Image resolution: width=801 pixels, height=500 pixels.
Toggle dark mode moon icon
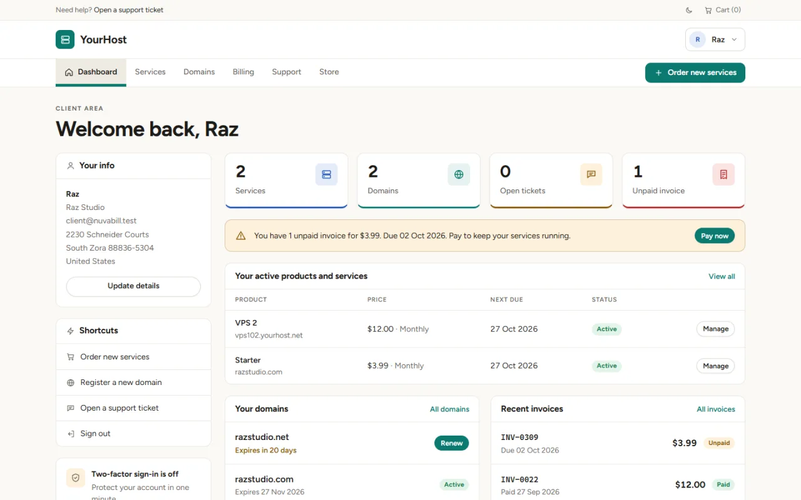(689, 10)
